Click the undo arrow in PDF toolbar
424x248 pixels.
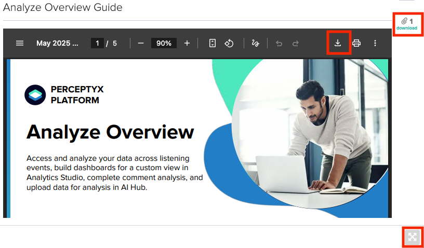point(279,43)
